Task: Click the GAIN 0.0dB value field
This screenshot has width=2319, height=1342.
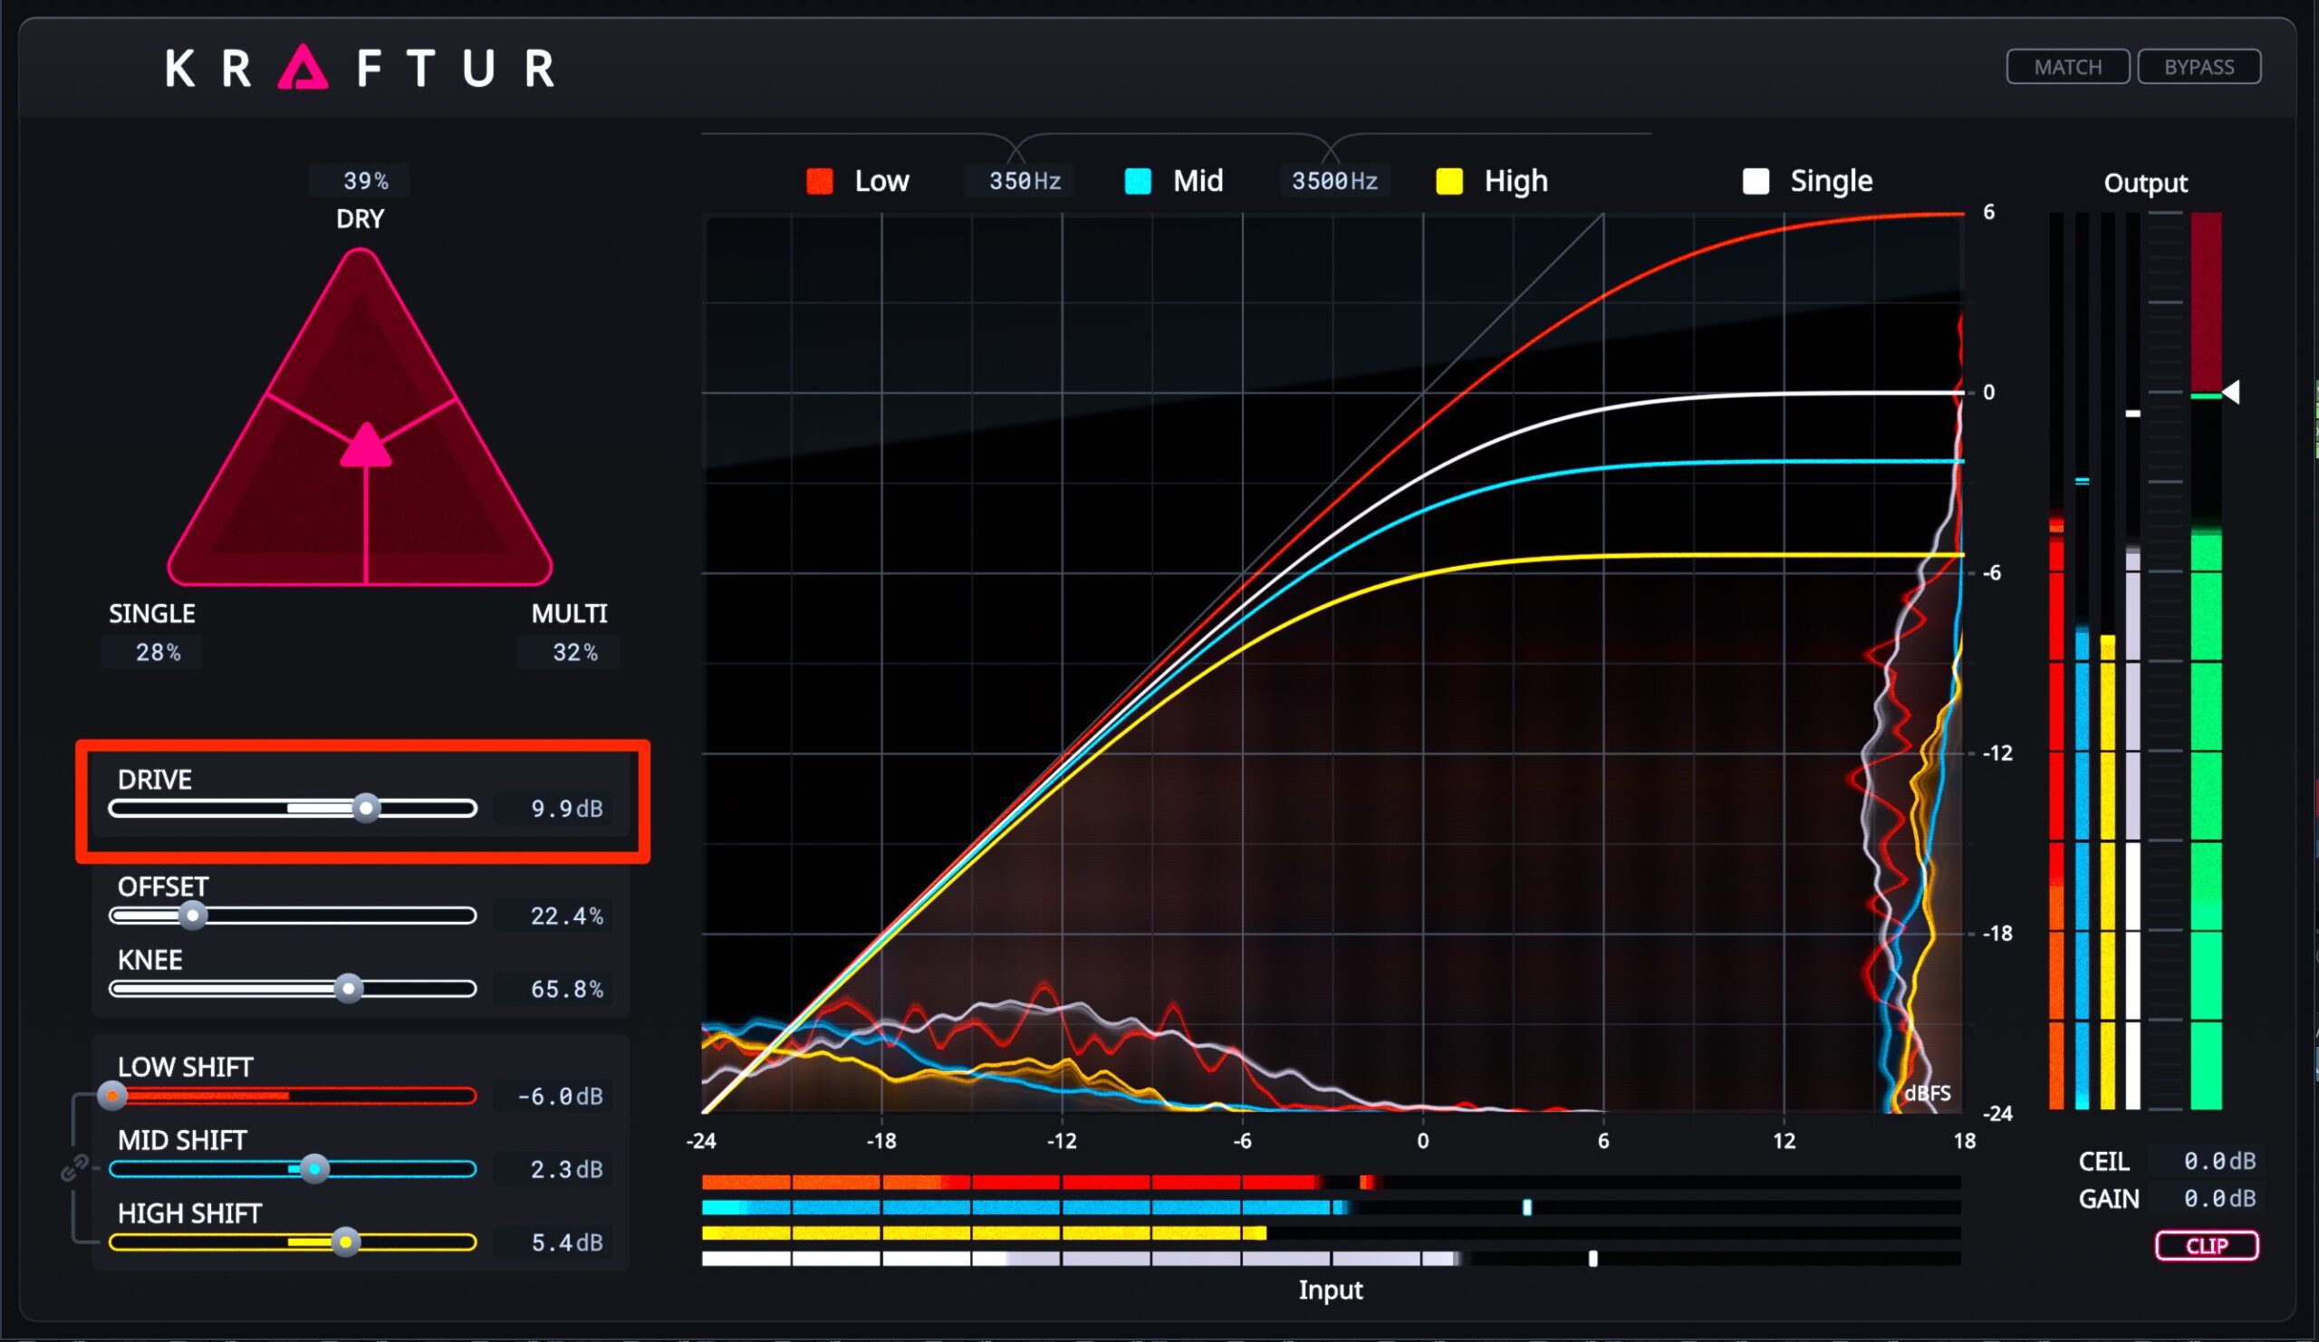Action: pos(2207,1199)
